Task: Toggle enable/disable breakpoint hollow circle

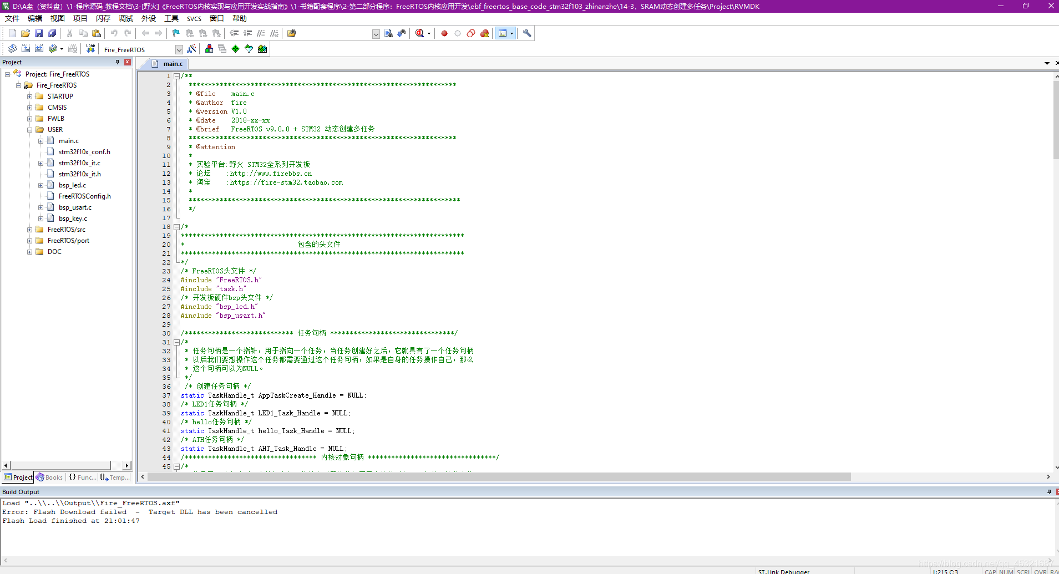Action: 458,33
